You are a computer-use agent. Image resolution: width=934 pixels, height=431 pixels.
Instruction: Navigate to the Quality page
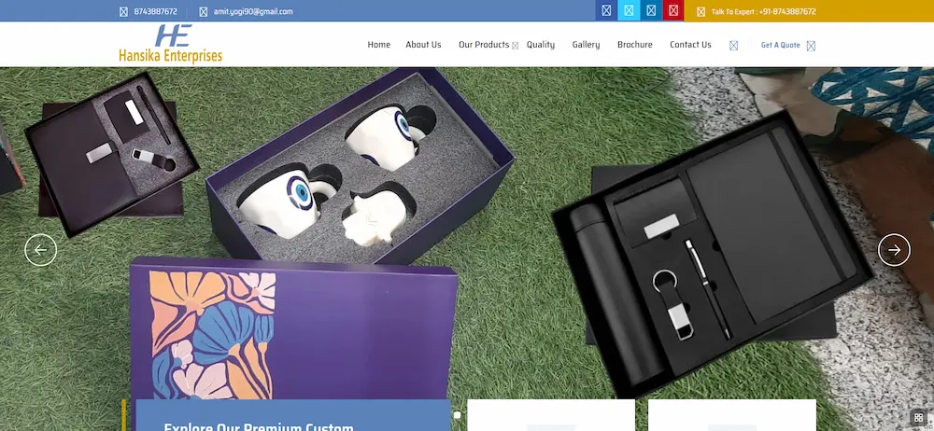pyautogui.click(x=540, y=45)
